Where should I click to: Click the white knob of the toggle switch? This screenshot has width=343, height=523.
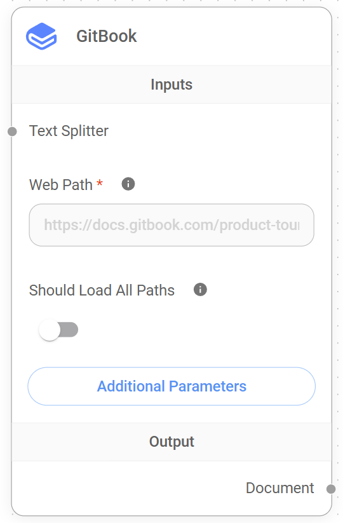coord(50,330)
